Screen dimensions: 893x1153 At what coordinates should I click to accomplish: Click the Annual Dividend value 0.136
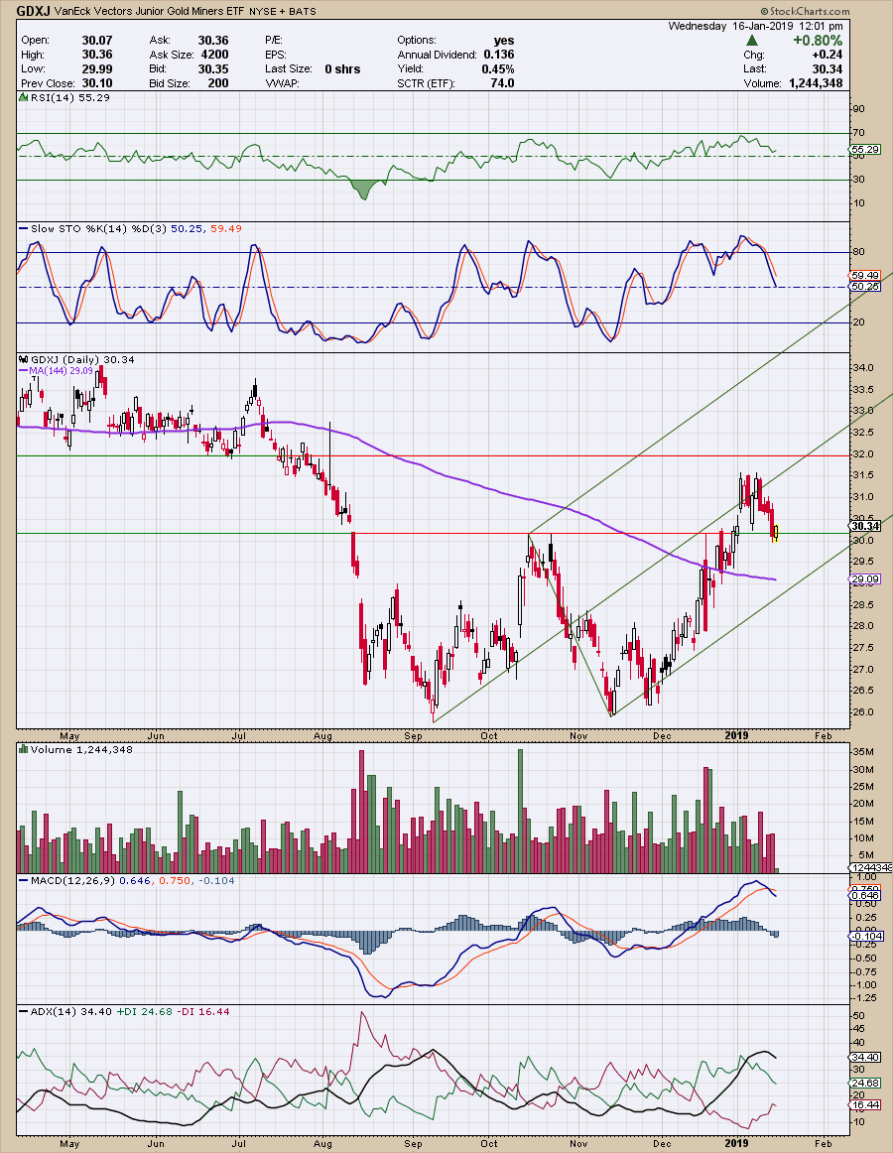tap(499, 55)
